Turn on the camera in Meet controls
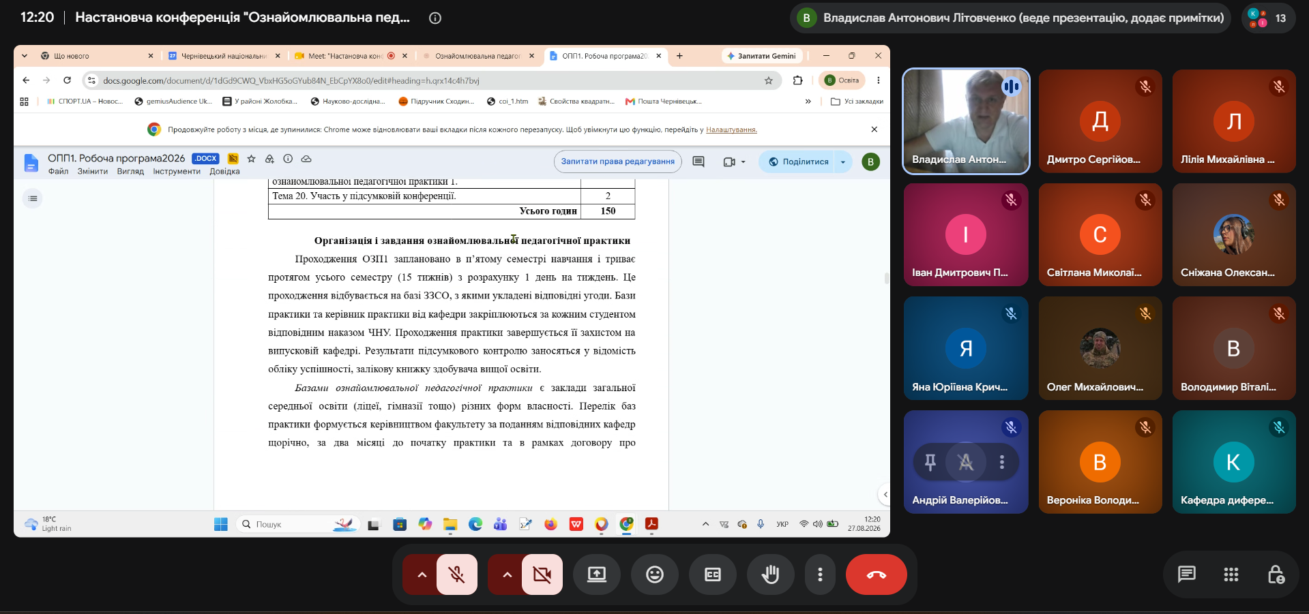The width and height of the screenshot is (1309, 614). tap(542, 574)
